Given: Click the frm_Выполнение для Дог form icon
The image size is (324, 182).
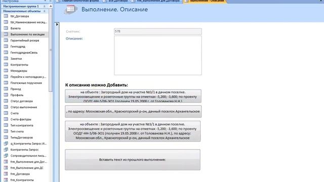Looking at the screenshot, I should coord(6,162).
